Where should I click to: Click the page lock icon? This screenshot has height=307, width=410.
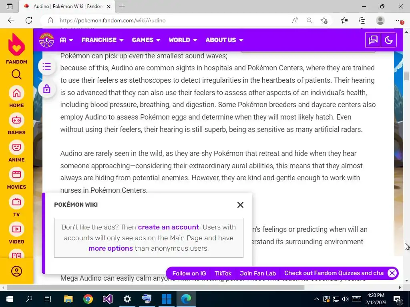(x=47, y=89)
